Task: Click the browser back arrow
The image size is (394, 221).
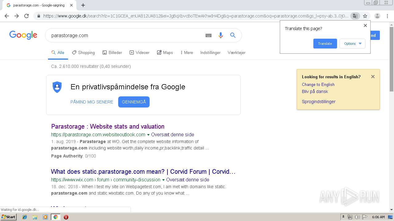Action: coord(7,16)
